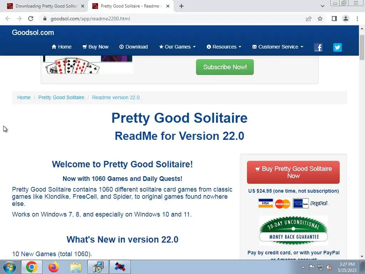Open a new tab with plus icon

tap(181, 6)
